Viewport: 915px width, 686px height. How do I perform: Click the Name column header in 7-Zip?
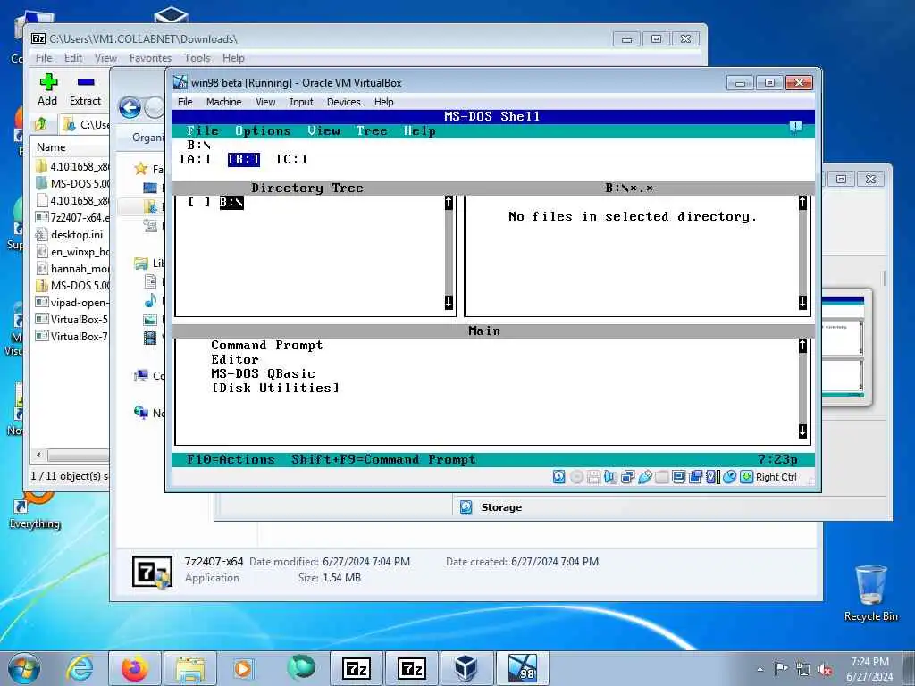(x=51, y=147)
